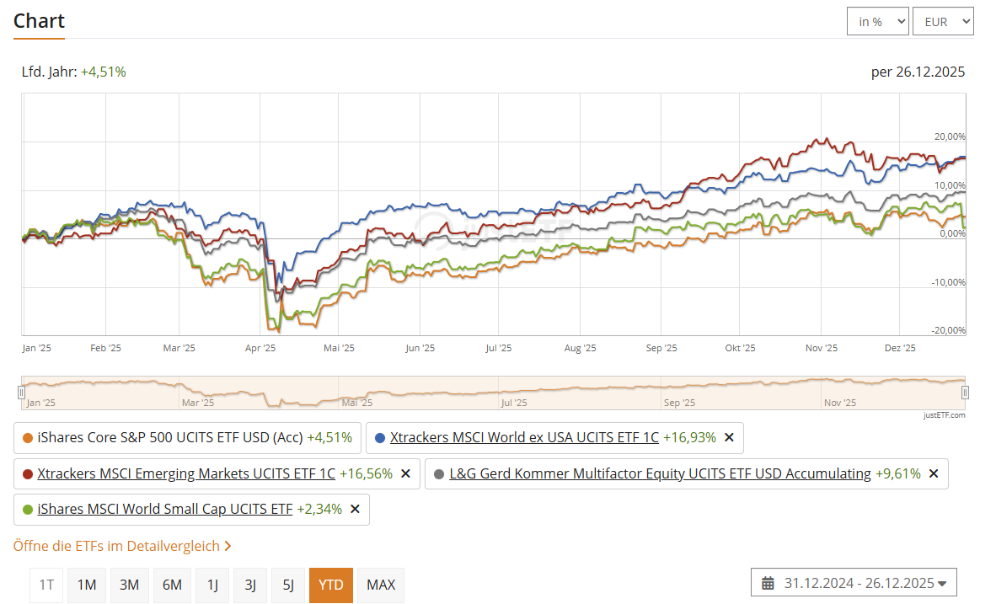The height and width of the screenshot is (604, 996).
Task: Open the EUR currency dropdown
Action: (x=943, y=22)
